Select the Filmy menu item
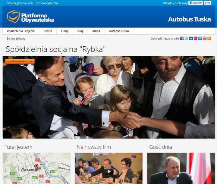The width and height of the screenshot is (217, 184). click(64, 31)
